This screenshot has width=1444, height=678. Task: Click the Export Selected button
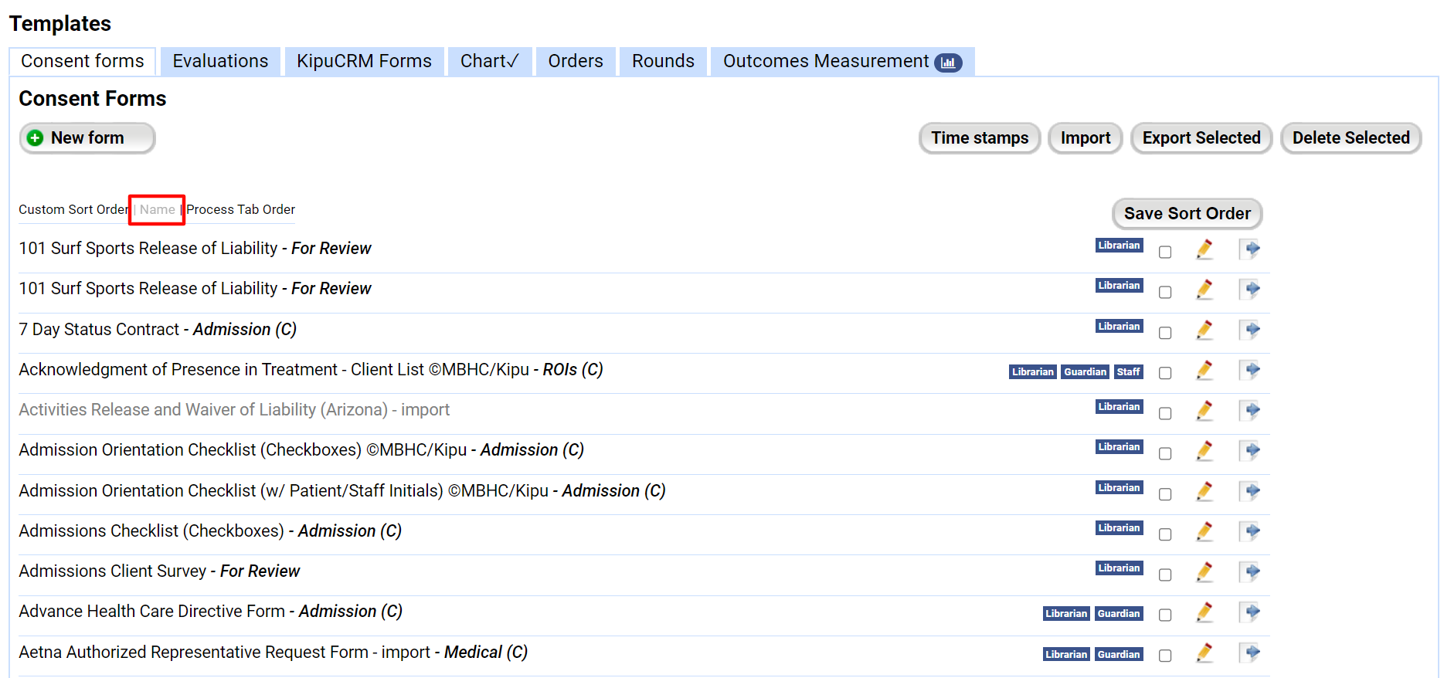pyautogui.click(x=1201, y=138)
